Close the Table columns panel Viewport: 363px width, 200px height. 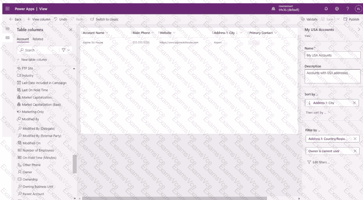tap(71, 30)
